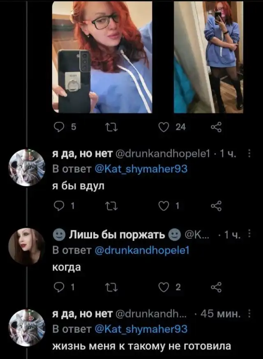
Task: Reply to the main photo tweet
Action: 59,128
